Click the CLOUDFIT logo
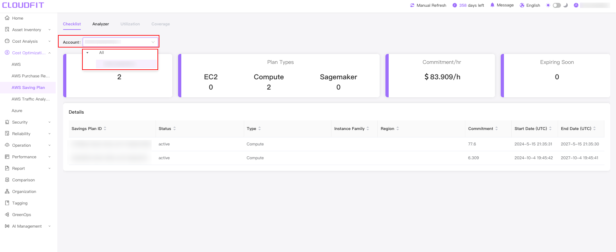The image size is (616, 252). coord(23,5)
